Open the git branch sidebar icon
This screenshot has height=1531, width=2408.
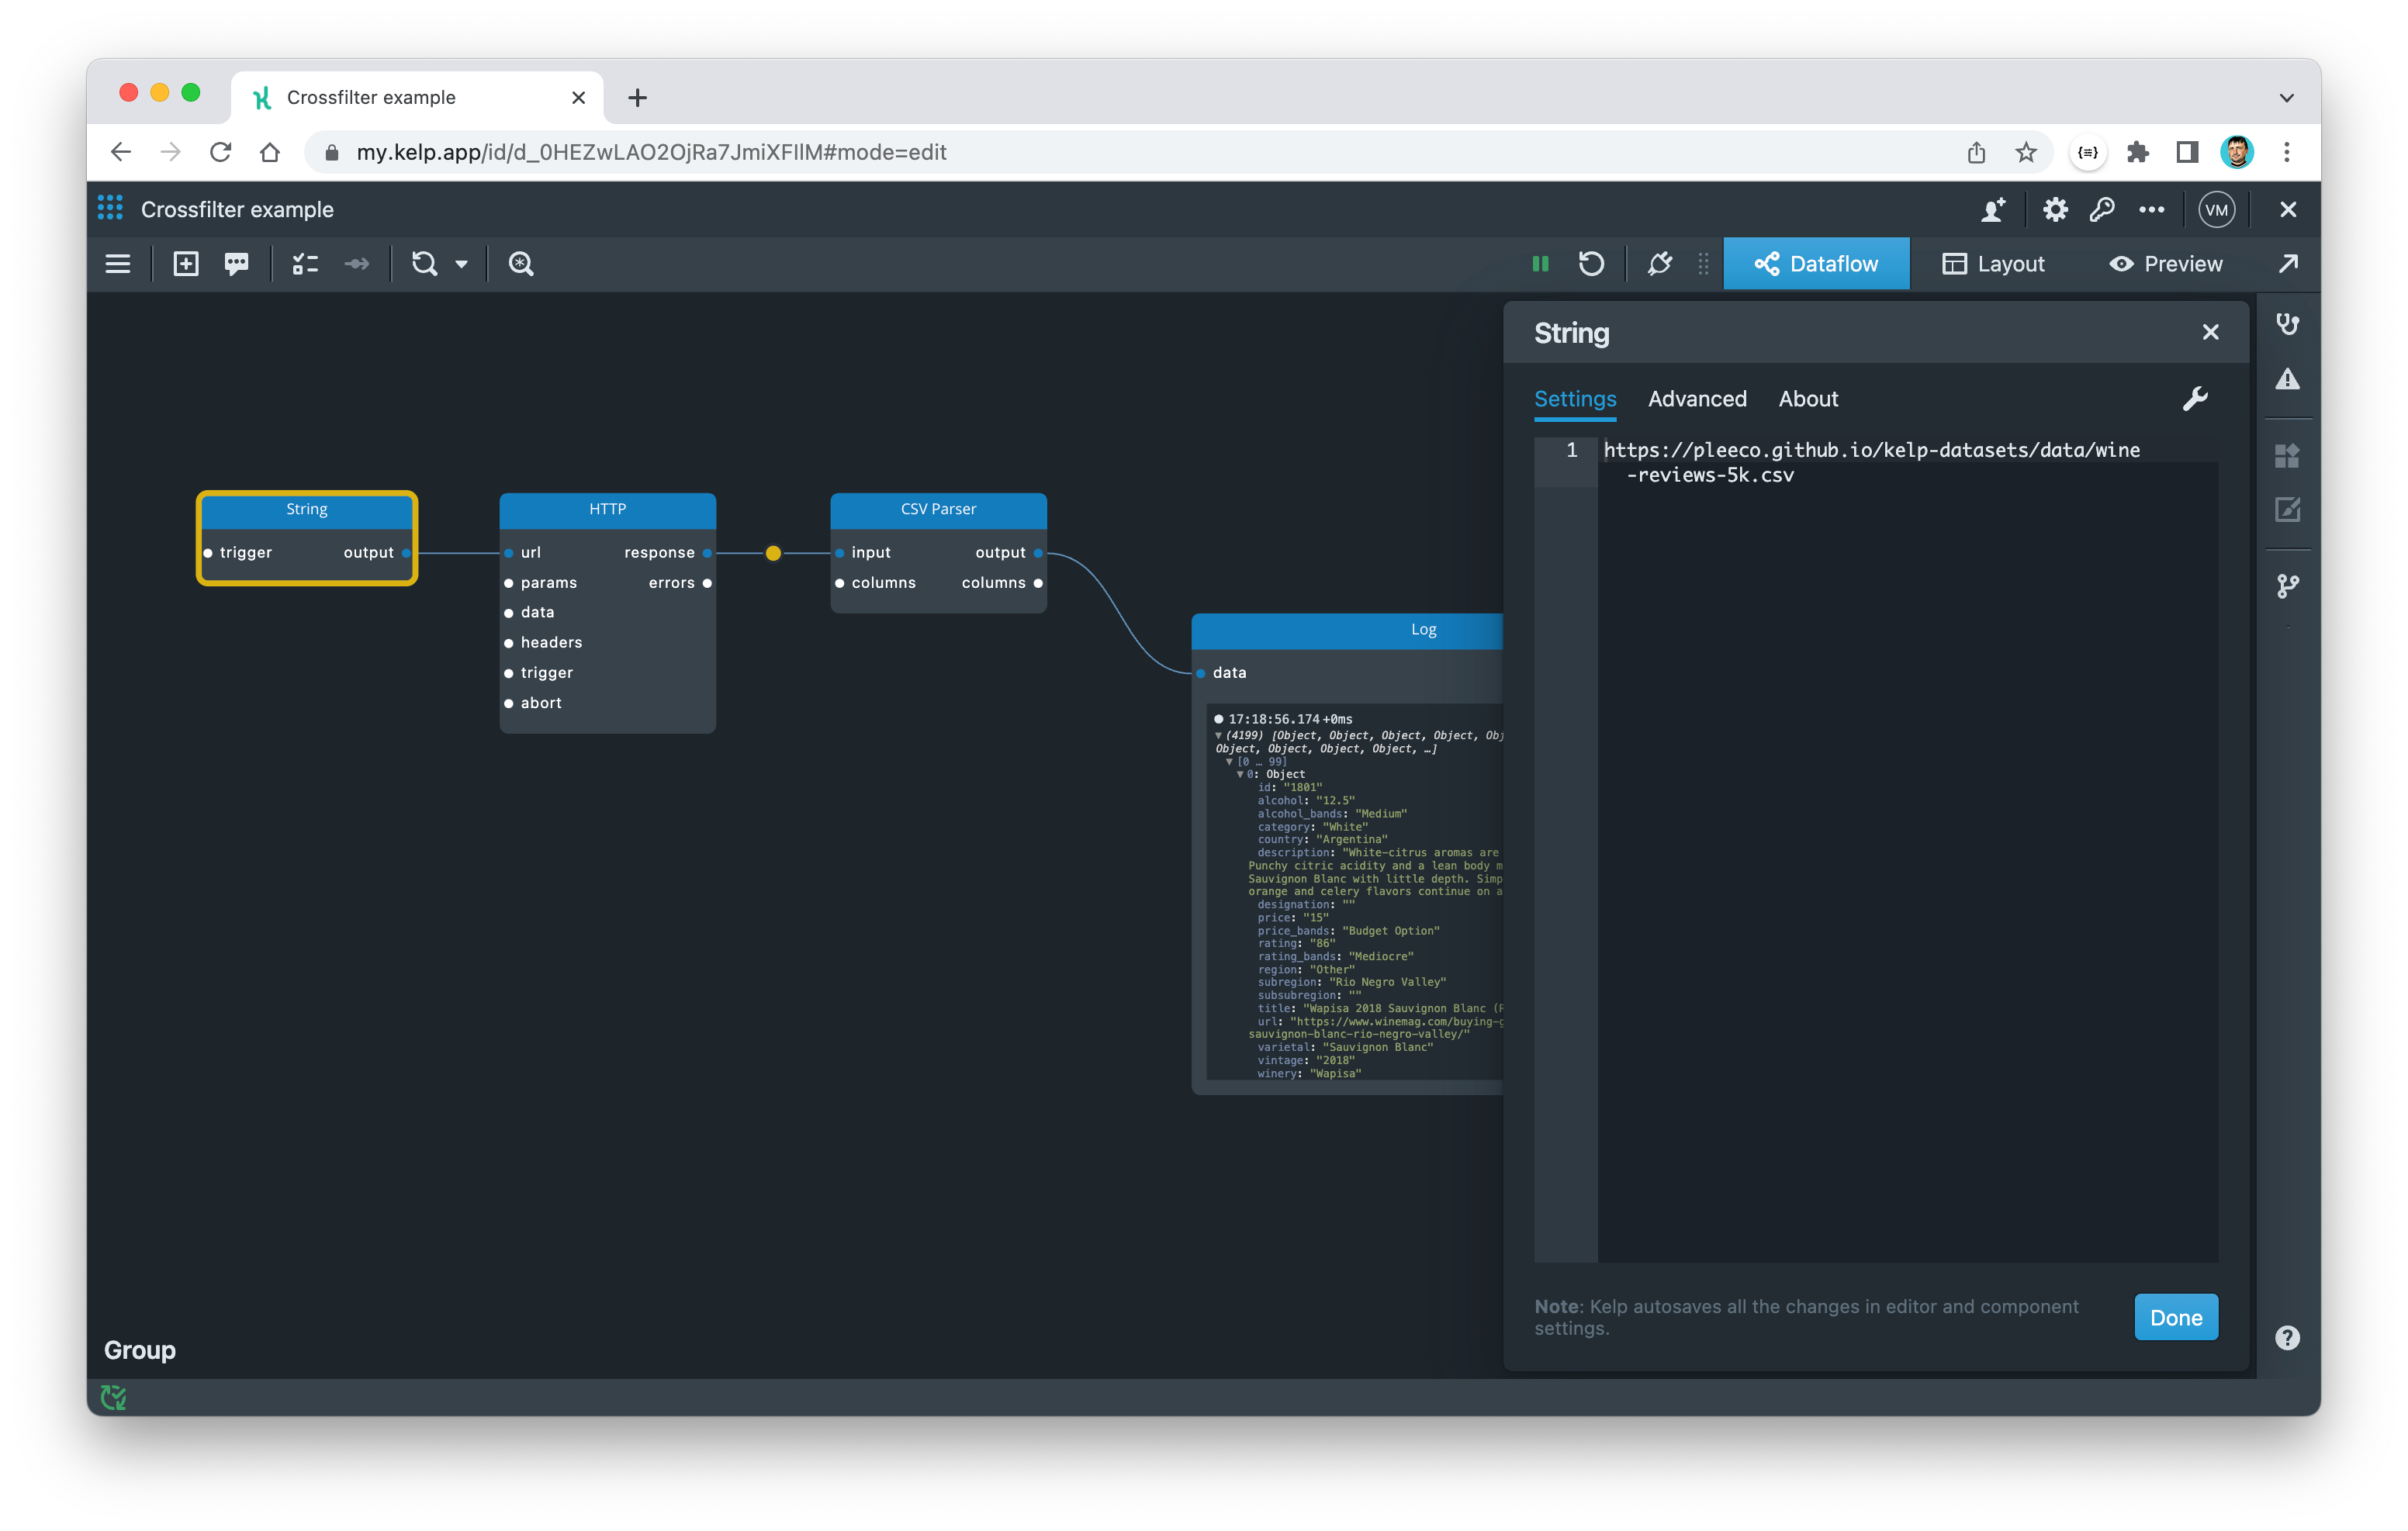click(x=2287, y=585)
